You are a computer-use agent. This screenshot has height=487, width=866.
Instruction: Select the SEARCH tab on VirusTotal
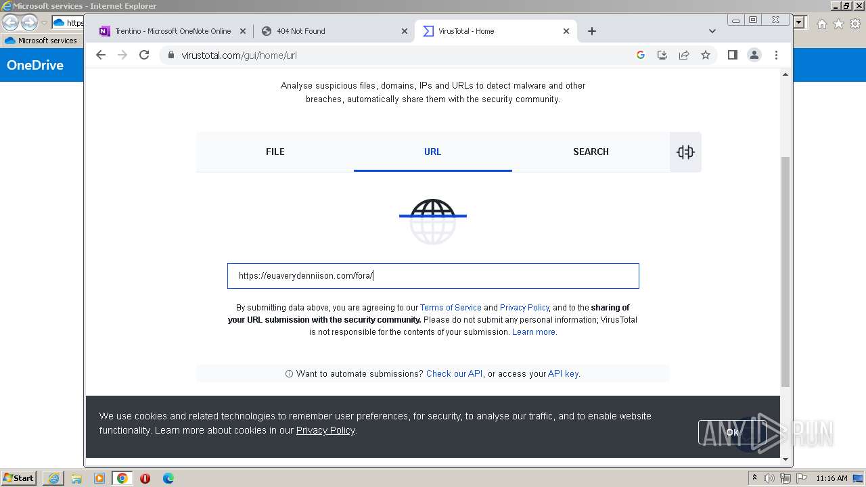tap(591, 152)
